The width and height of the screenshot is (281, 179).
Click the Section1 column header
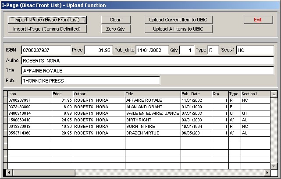256,94
